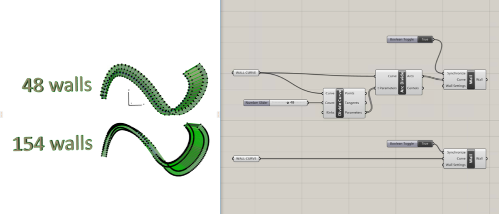Select the Number Slider name label
499x214 pixels.
click(257, 103)
